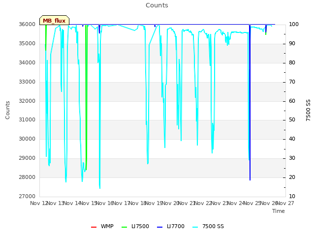Viewport: 315px width, 236px height.
Task: Click the 29000 tick on left axis
Action: 27,158
